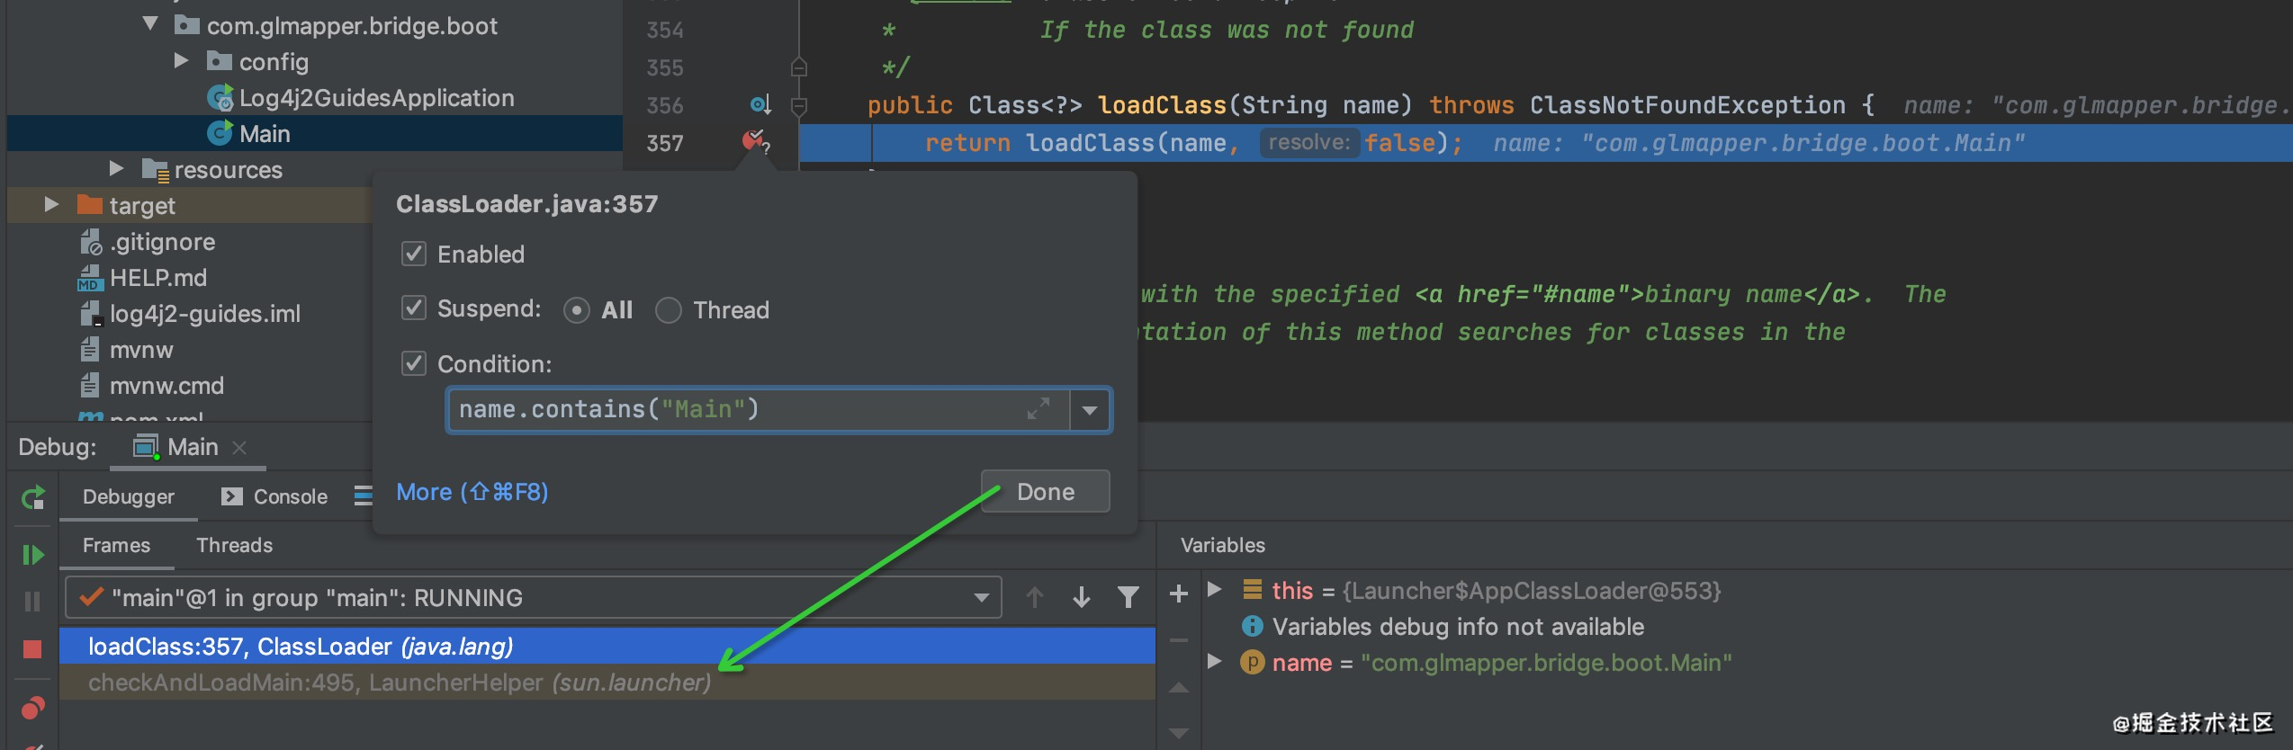2293x750 pixels.
Task: Expand the condition editor field icon
Action: point(1039,410)
